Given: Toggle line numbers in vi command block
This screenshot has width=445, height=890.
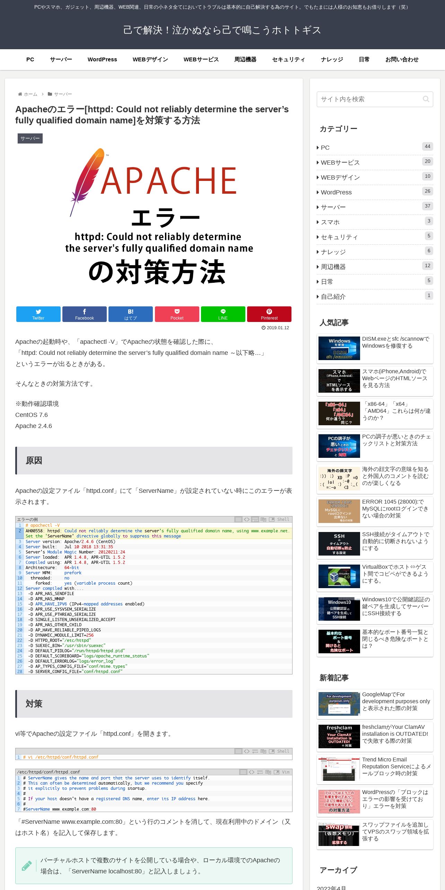Looking at the screenshot, I should point(238,751).
